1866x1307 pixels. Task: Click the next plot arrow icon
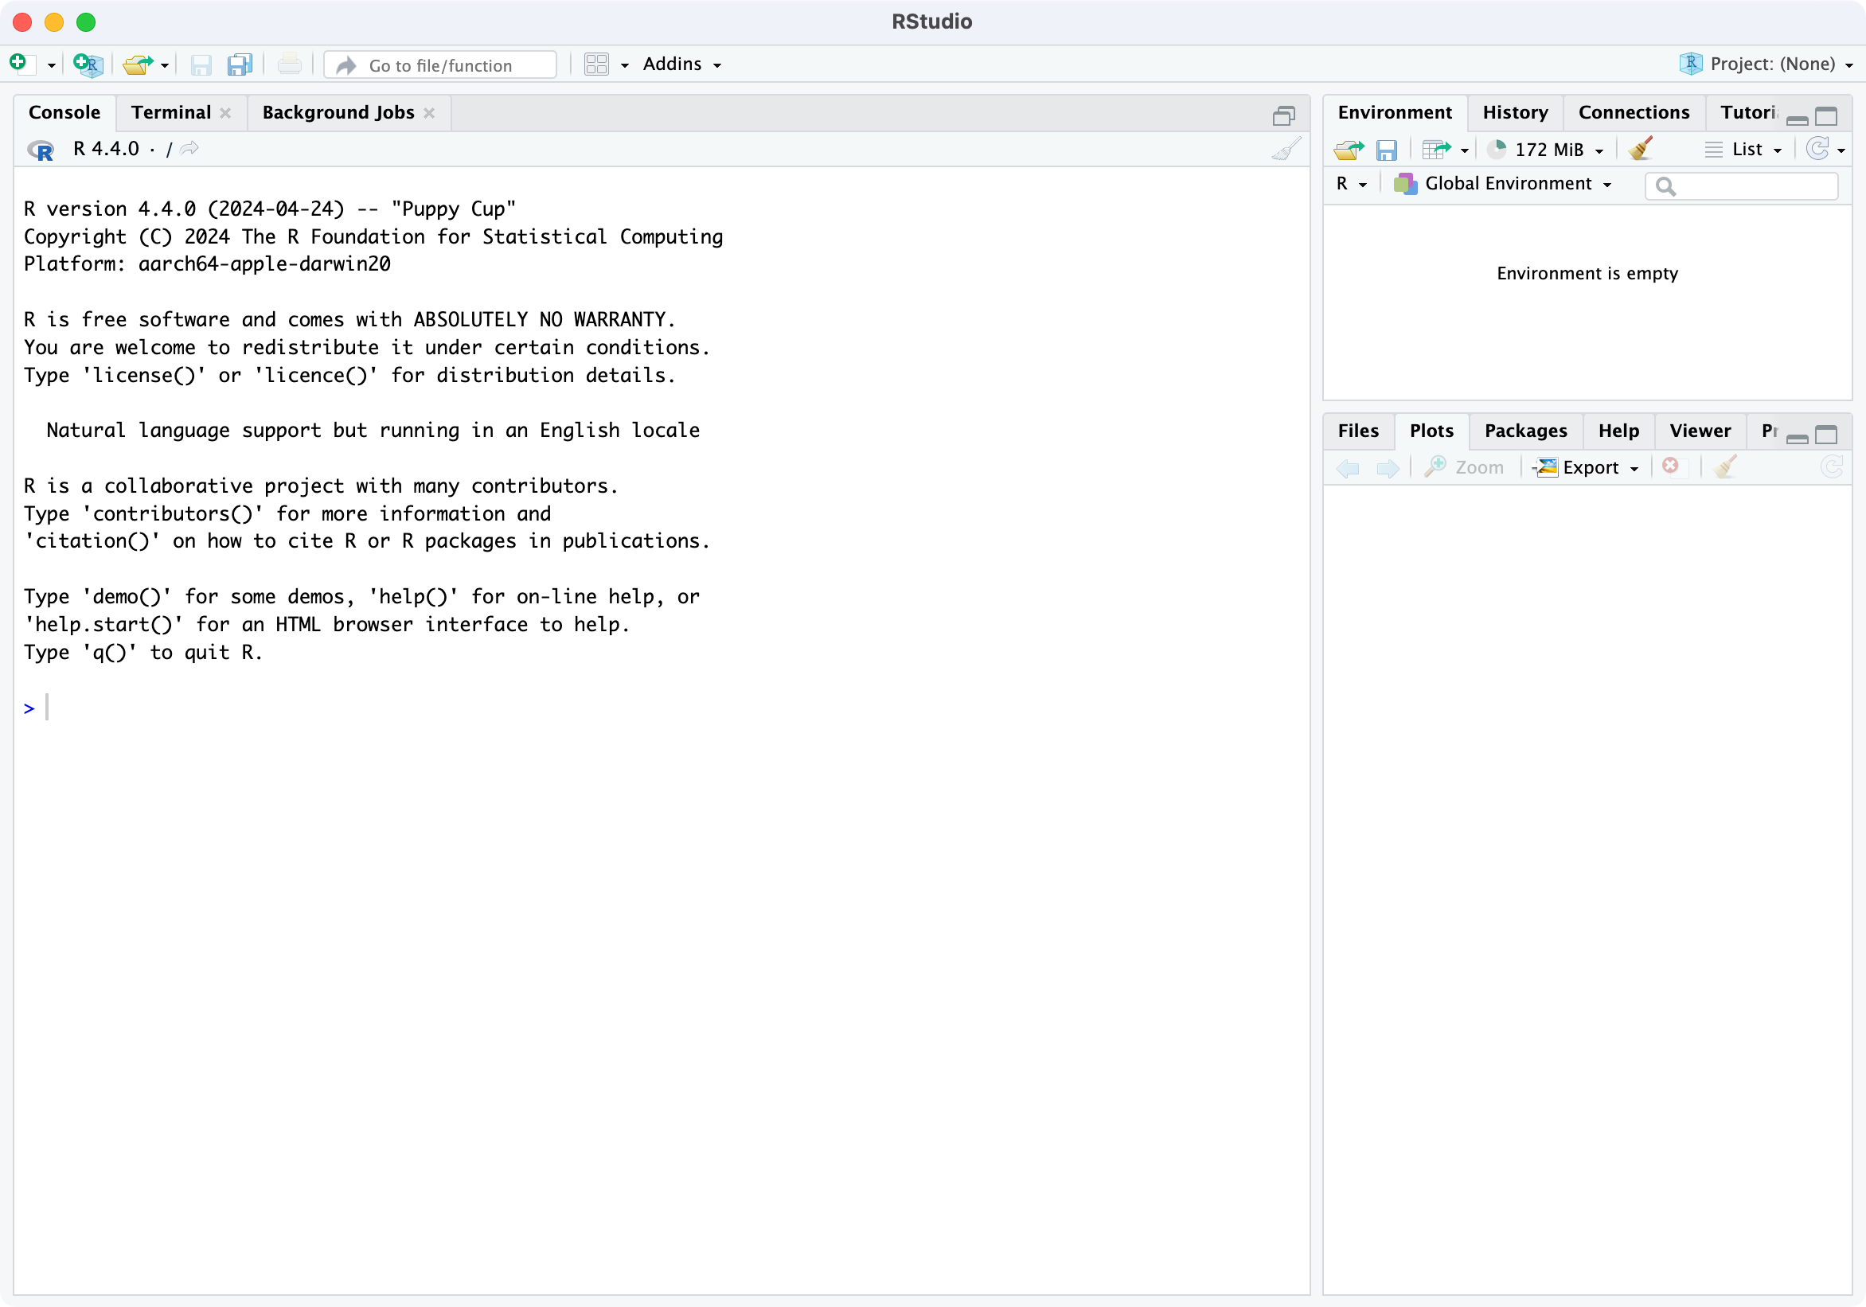click(1388, 468)
